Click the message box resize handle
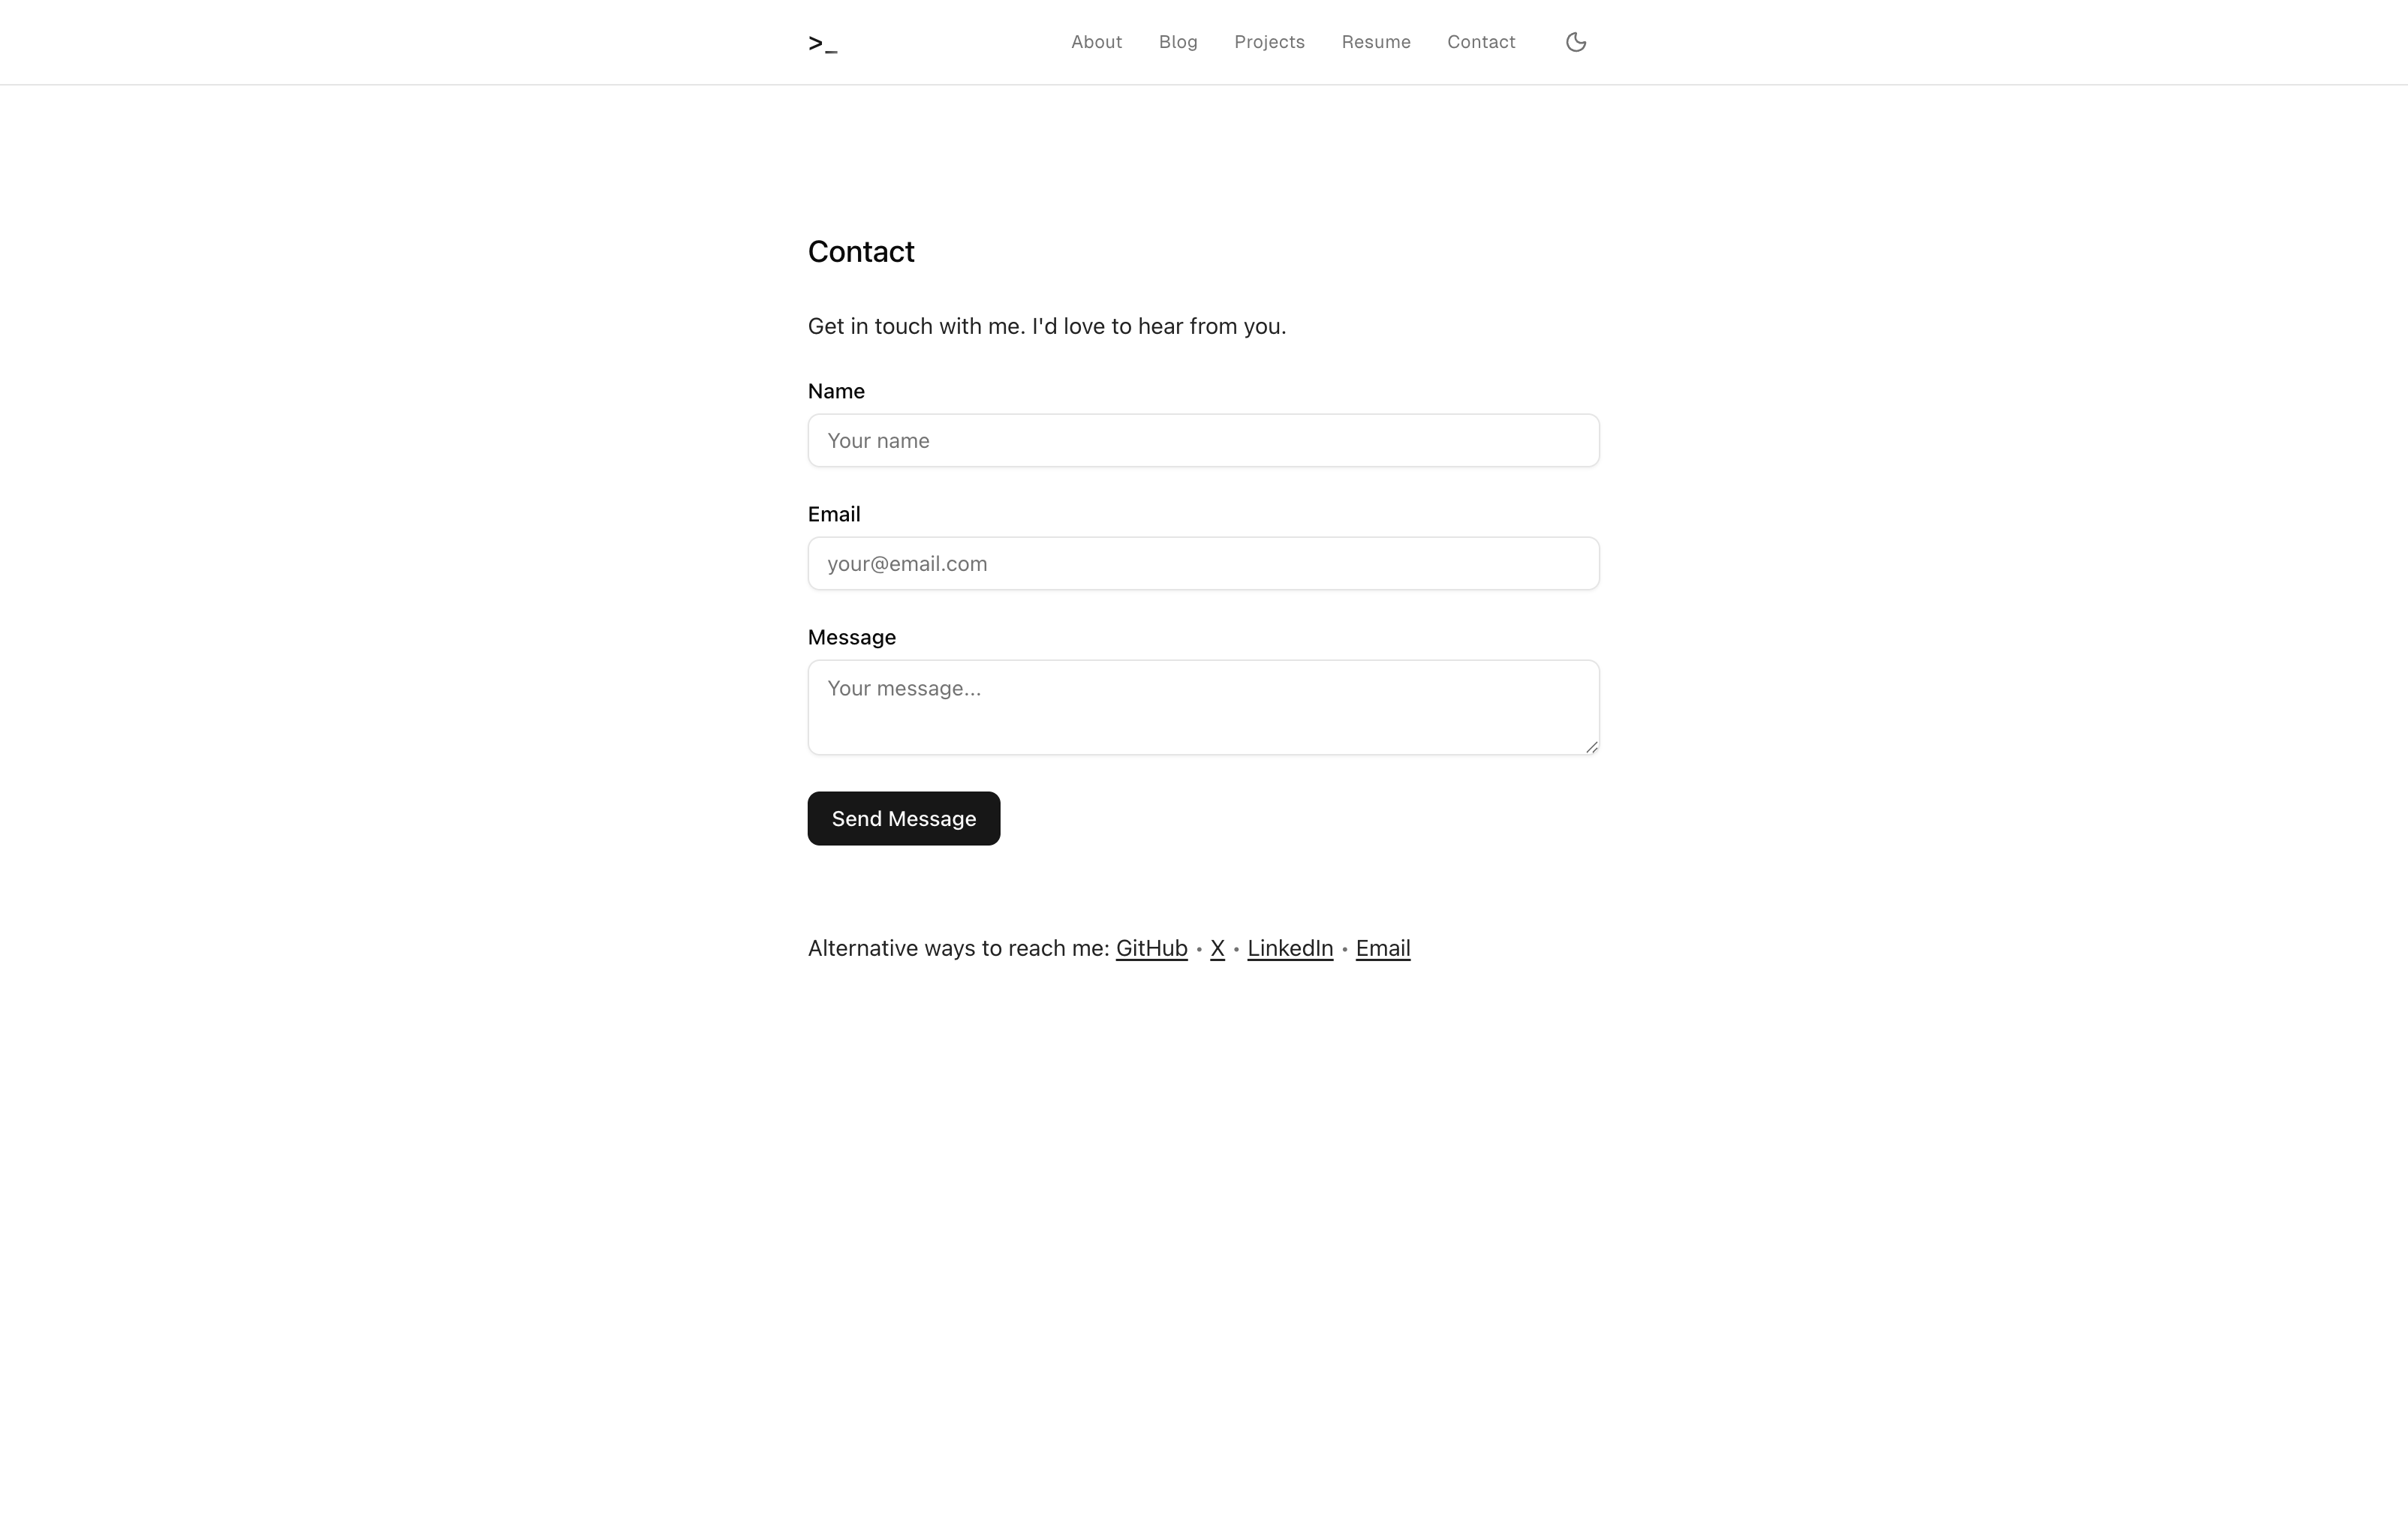Screen dimensions: 2408x1526 tap(1591, 746)
